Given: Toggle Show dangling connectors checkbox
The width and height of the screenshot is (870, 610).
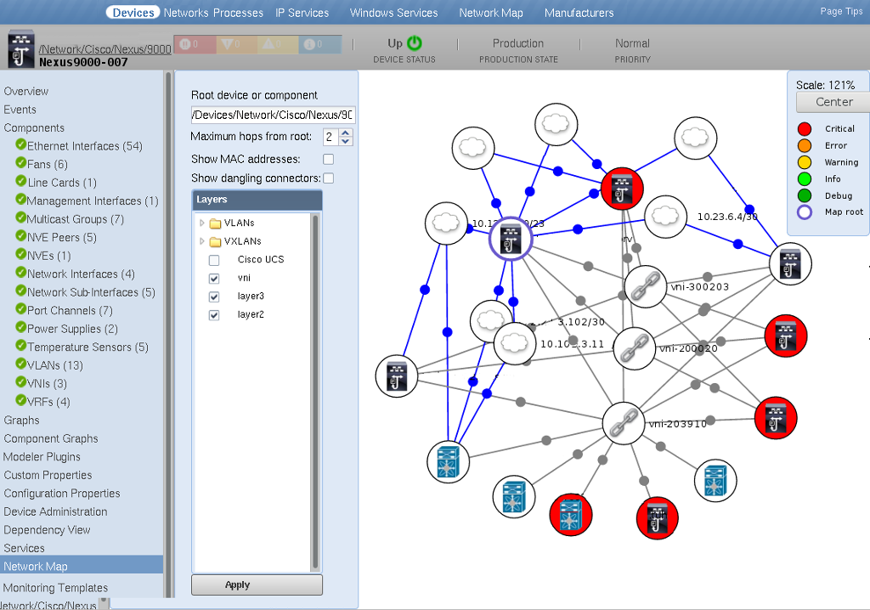Looking at the screenshot, I should pyautogui.click(x=329, y=178).
